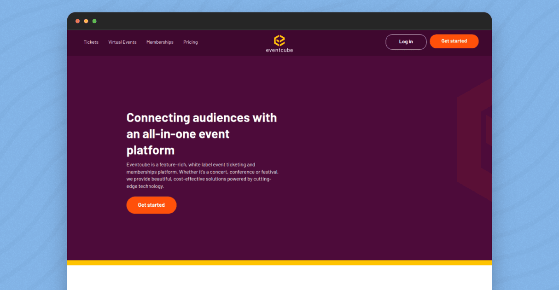The image size is (559, 290).
Task: Click the Log in button
Action: point(406,42)
